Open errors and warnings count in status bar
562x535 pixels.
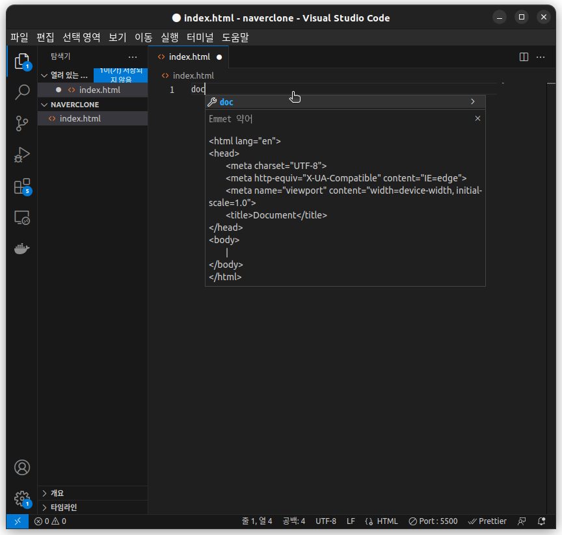(50, 521)
